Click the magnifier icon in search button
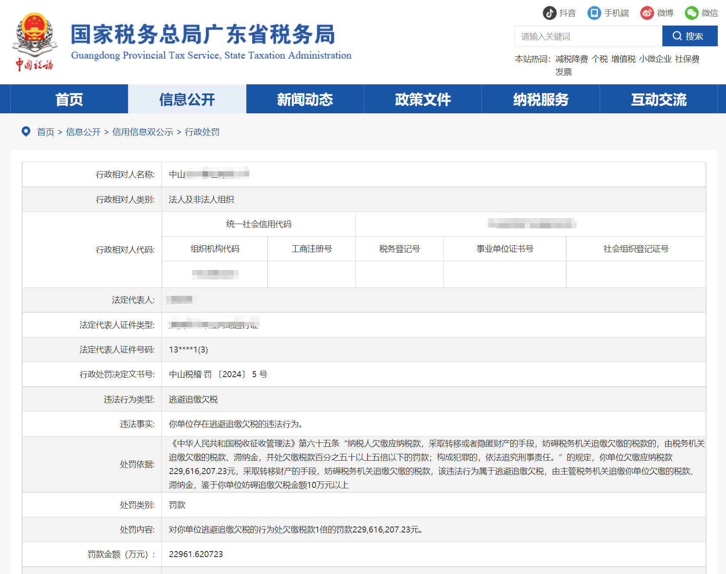726x574 pixels. pyautogui.click(x=677, y=36)
